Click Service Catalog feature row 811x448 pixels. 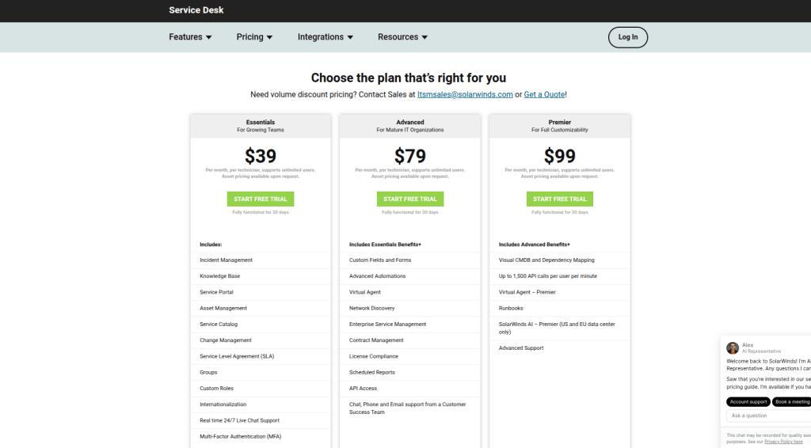pos(260,325)
